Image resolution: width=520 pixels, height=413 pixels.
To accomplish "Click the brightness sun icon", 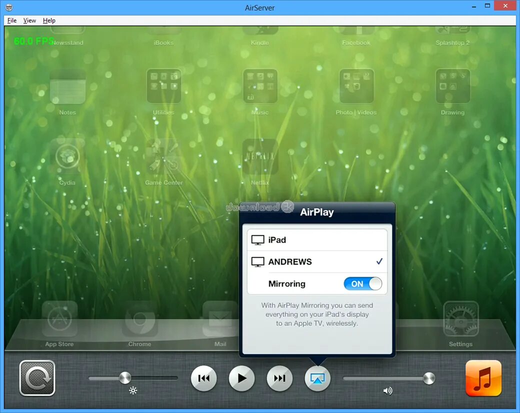I will pos(133,390).
